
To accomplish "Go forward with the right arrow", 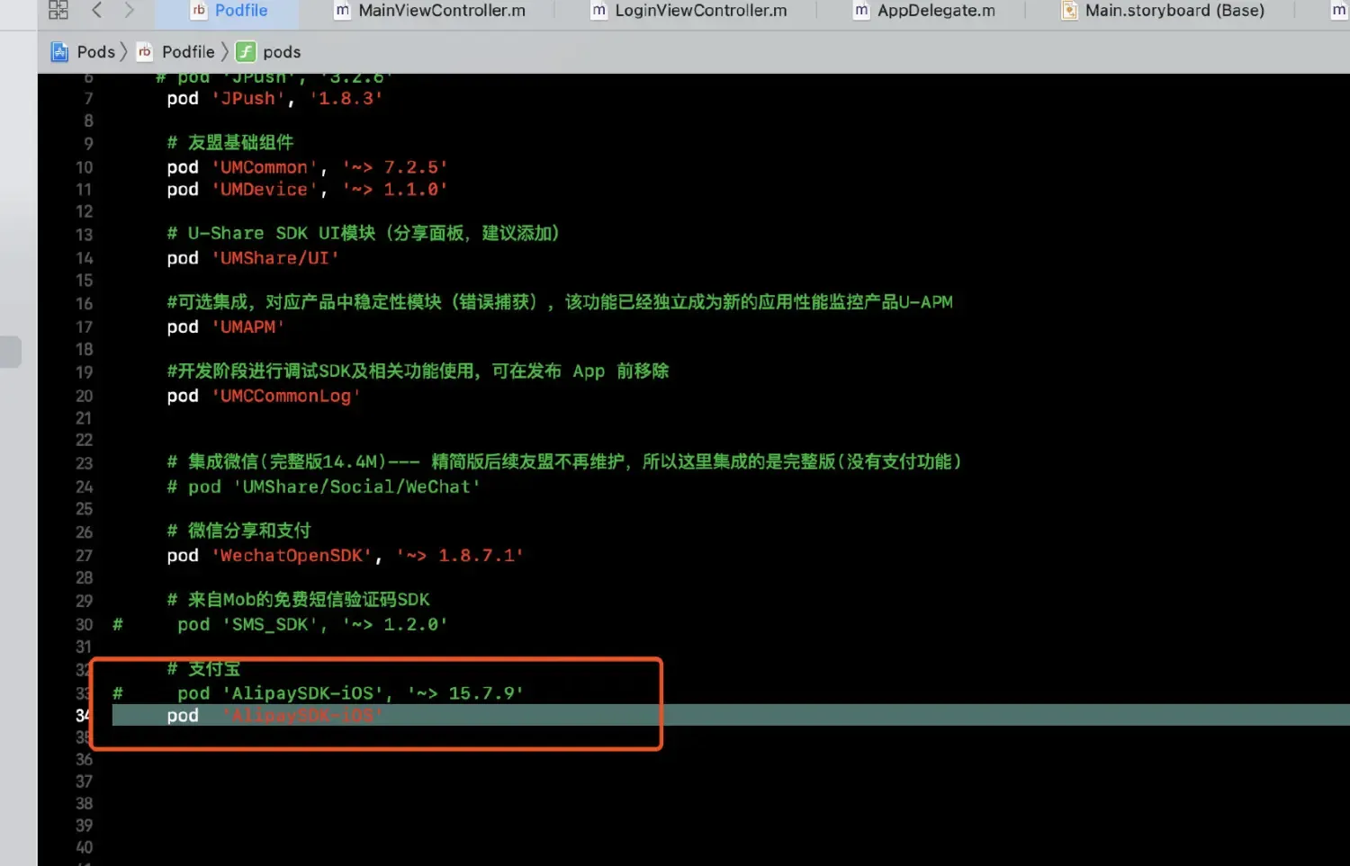I will (130, 10).
